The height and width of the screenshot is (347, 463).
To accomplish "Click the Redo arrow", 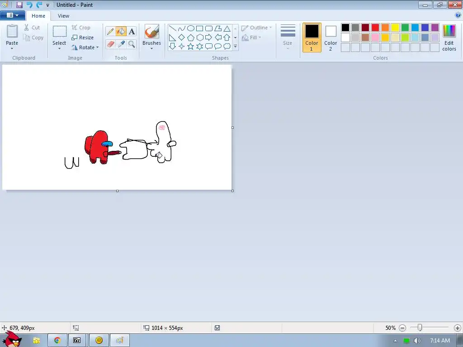I will point(39,5).
